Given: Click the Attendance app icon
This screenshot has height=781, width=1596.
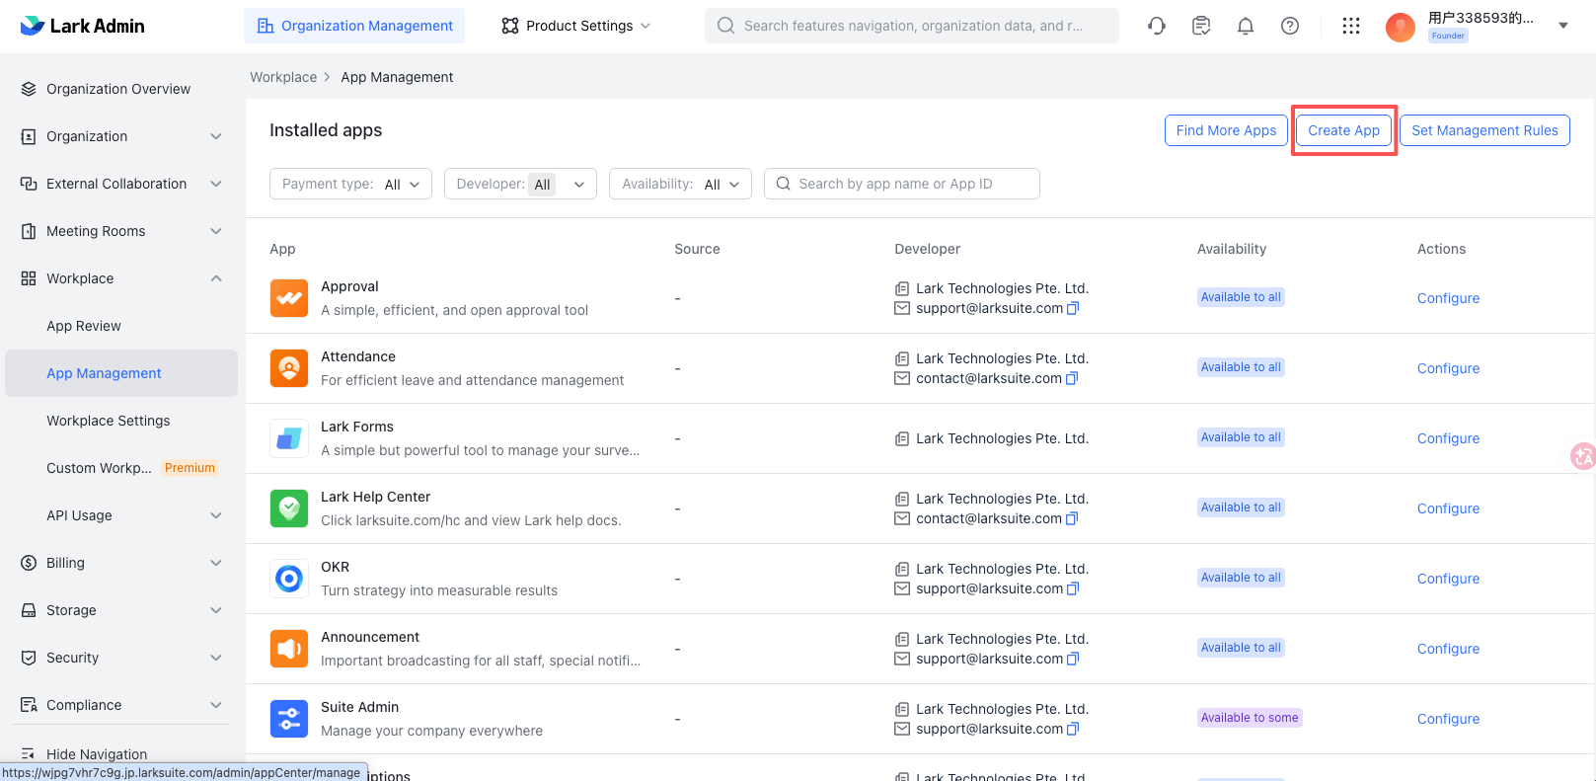Looking at the screenshot, I should point(289,368).
